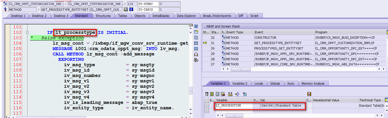
Task: Click the new tool icon below close icon
Action: tap(196, 32)
